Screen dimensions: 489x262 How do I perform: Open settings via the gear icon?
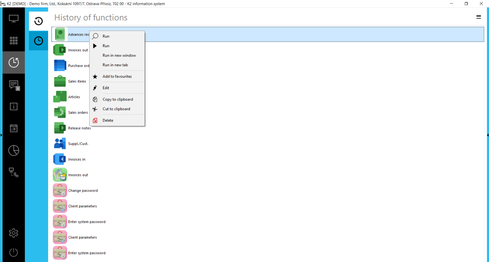pos(14,233)
